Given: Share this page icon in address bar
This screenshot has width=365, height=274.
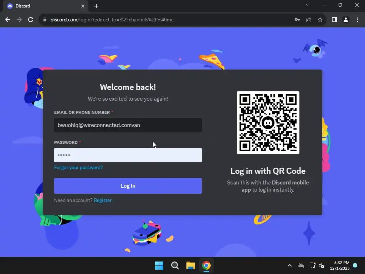Looking at the screenshot, I should click(x=309, y=20).
